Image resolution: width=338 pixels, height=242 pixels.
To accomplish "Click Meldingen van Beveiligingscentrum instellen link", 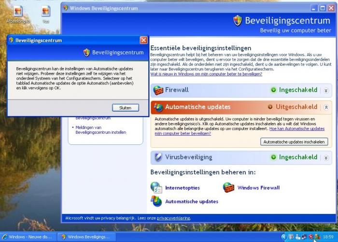I will coord(100,130).
